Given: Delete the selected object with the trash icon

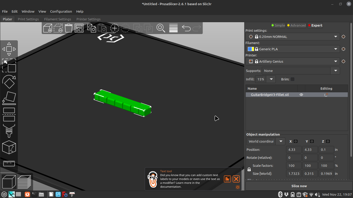Looking at the screenshot, I should pos(68,28).
